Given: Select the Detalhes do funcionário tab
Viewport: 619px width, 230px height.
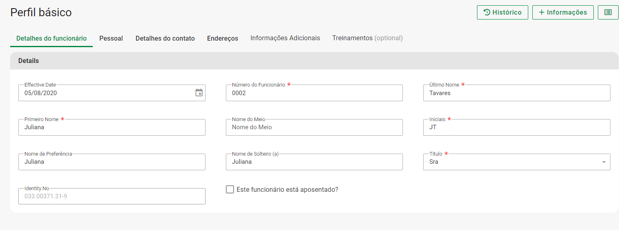Looking at the screenshot, I should (x=51, y=38).
